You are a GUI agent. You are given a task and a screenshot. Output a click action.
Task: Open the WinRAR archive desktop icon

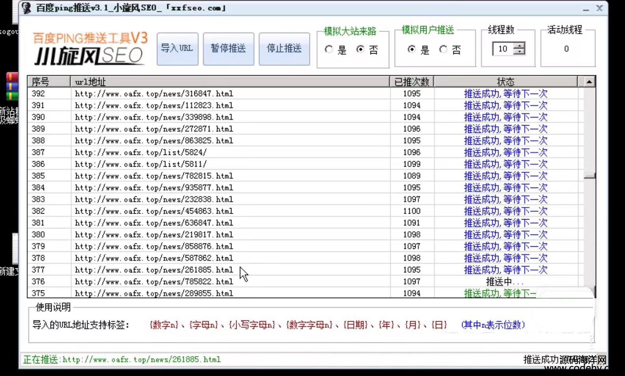coord(12,86)
